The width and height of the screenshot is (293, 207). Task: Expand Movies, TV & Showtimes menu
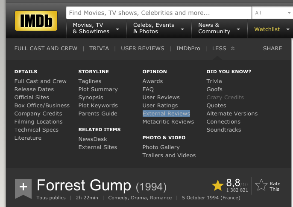pyautogui.click(x=96, y=28)
